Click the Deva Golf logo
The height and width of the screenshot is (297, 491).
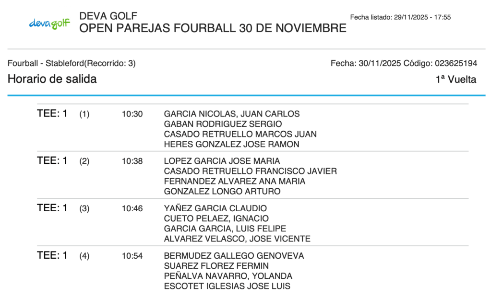[49, 23]
